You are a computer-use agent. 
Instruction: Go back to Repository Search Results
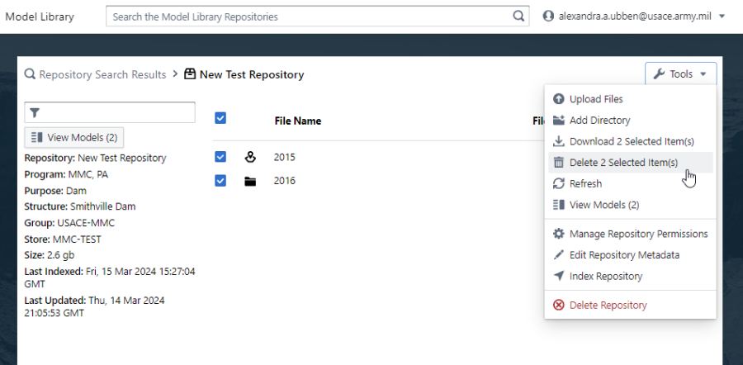pos(102,74)
